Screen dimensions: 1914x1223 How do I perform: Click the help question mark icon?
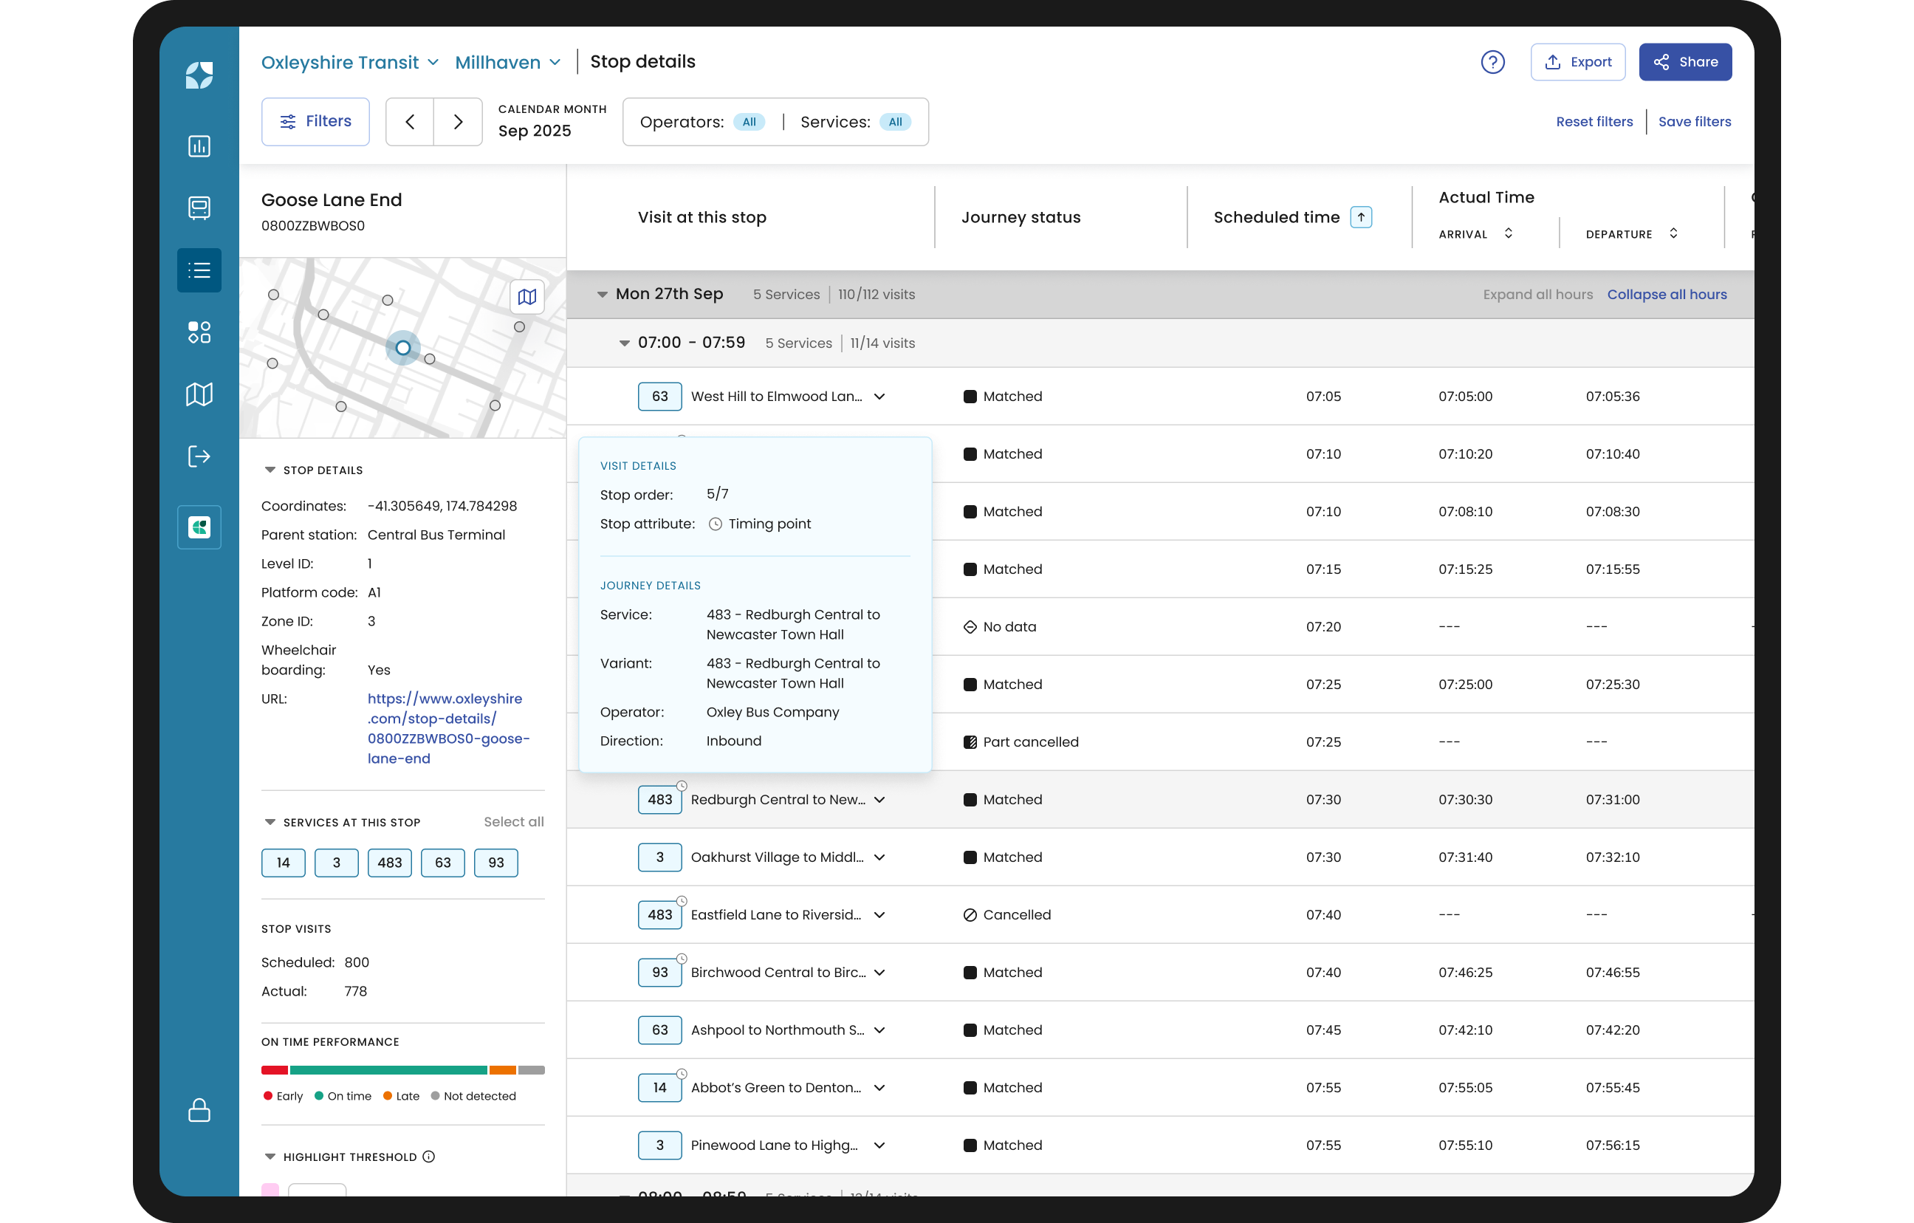(x=1492, y=62)
